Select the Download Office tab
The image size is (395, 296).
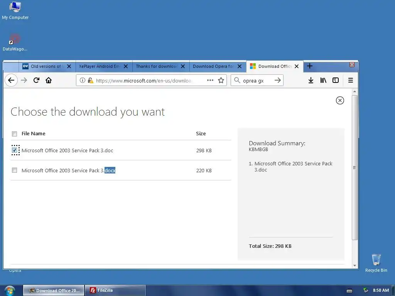tap(275, 66)
